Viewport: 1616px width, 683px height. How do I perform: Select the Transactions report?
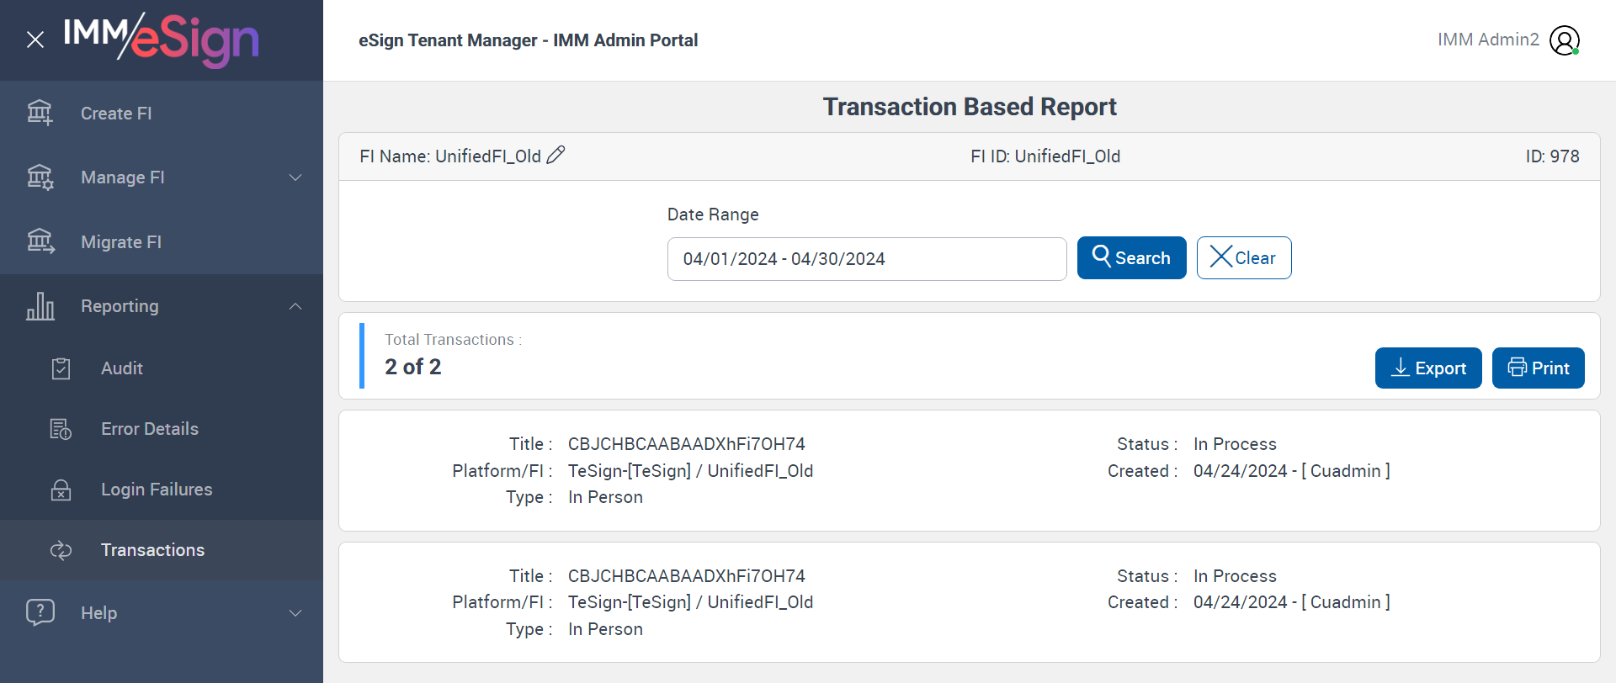(162, 550)
